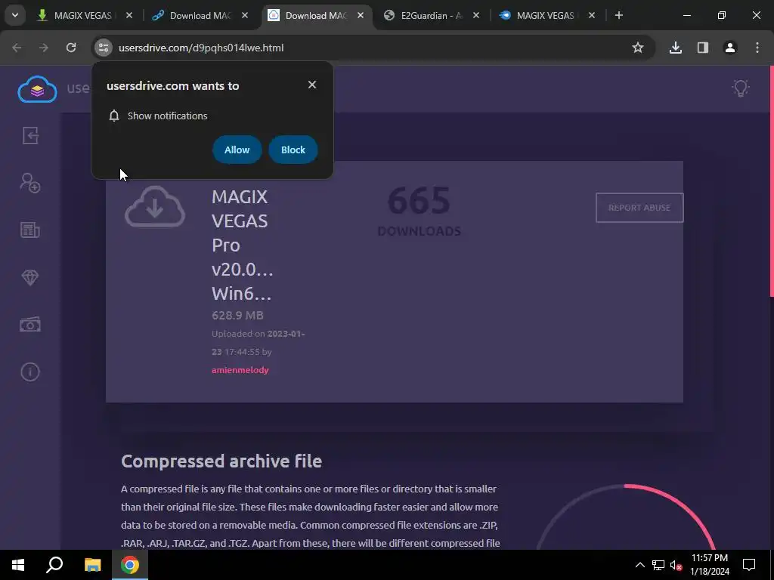Click the Chrome taskbar icon
The height and width of the screenshot is (580, 774).
click(130, 565)
